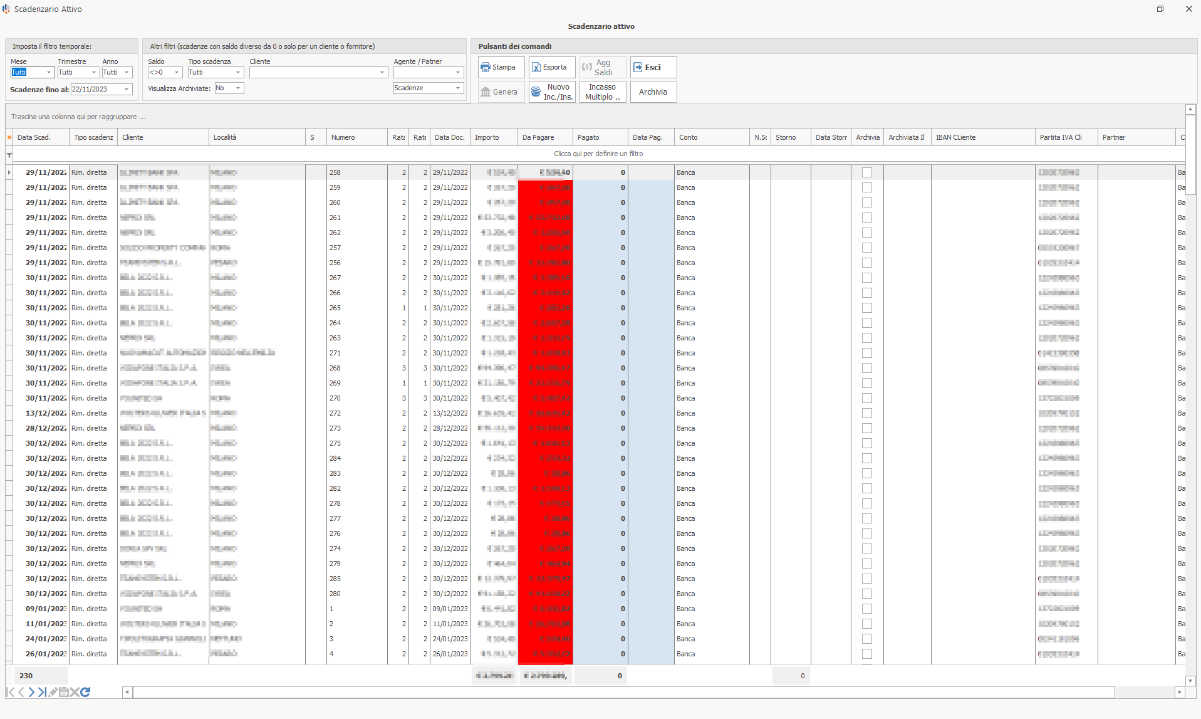The image size is (1201, 719).
Task: Go to the previous record in navigator
Action: pos(21,692)
